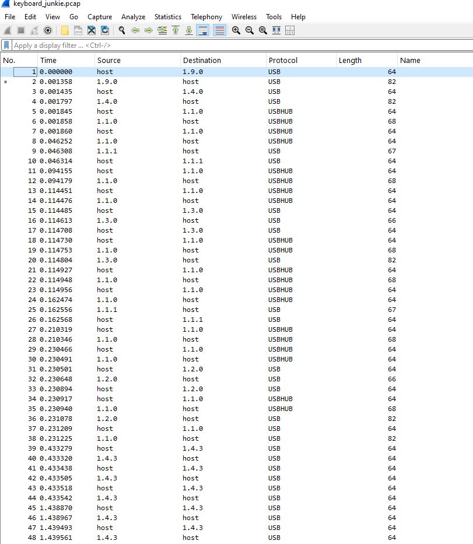
Task: Go to the previous packet in history
Action: (135, 30)
